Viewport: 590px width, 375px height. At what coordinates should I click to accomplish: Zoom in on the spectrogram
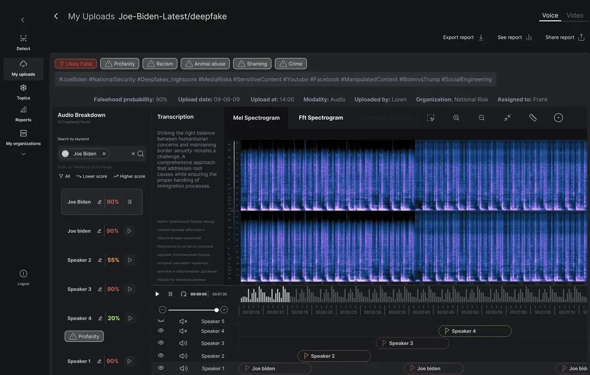pos(456,117)
